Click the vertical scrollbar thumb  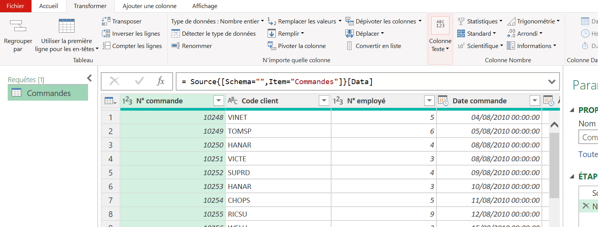[554, 165]
